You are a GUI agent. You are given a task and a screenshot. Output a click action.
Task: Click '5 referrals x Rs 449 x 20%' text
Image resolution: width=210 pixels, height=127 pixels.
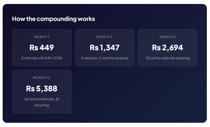pos(42,58)
